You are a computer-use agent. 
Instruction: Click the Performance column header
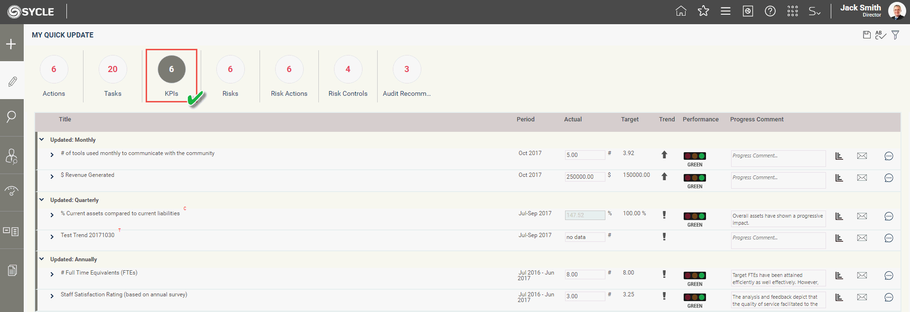click(700, 119)
